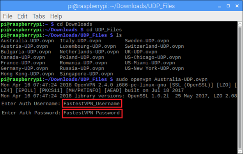This screenshot has width=243, height=154.
Task: Open the Tabs menu
Action: coord(39,16)
